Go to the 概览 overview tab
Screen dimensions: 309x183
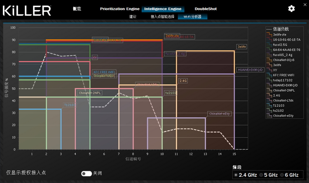pos(77,9)
